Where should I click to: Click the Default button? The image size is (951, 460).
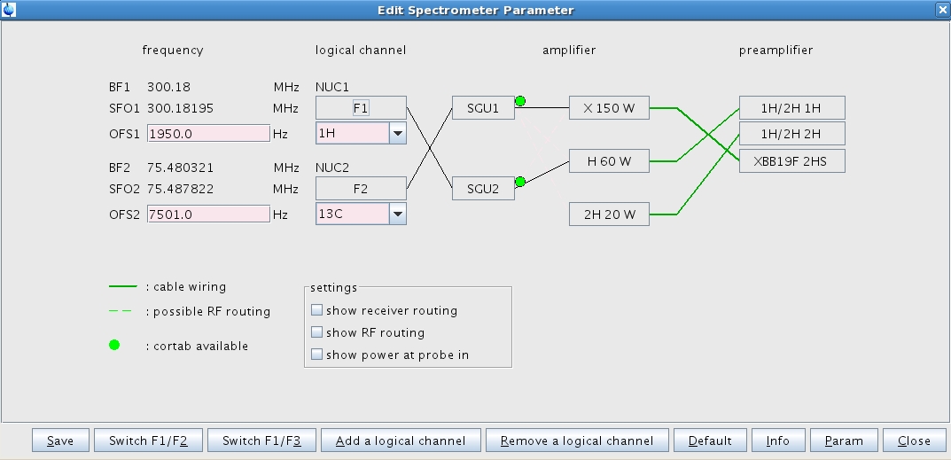tap(710, 441)
